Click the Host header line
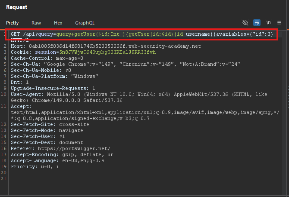 [106, 46]
